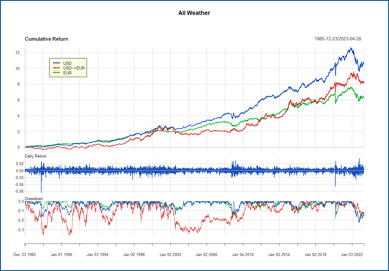Select the "Jan 02 2006" date label
This screenshot has height=271, width=389.
point(207,254)
